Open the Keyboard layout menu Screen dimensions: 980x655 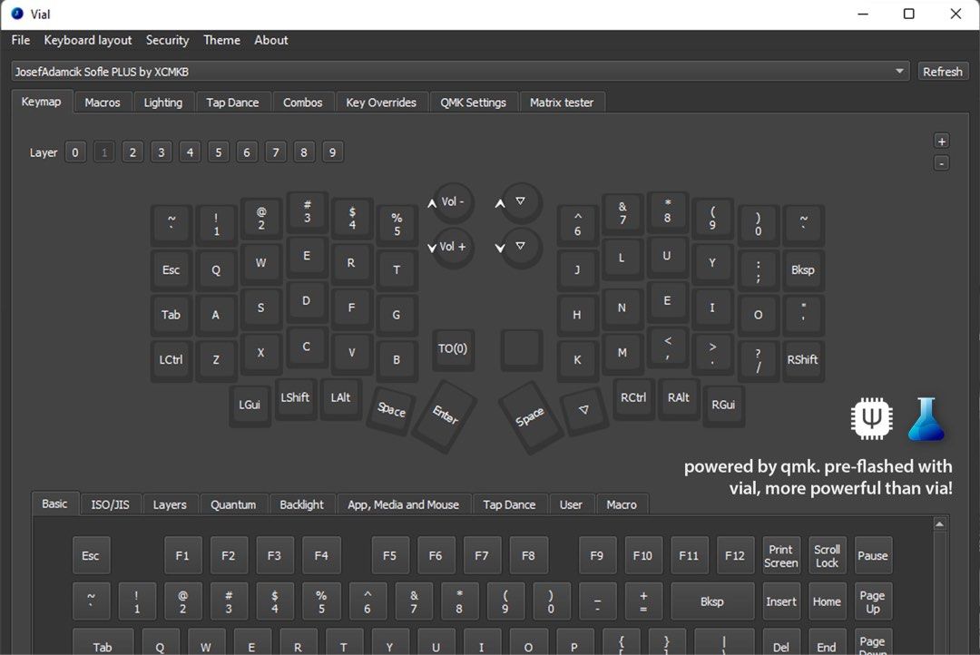88,40
